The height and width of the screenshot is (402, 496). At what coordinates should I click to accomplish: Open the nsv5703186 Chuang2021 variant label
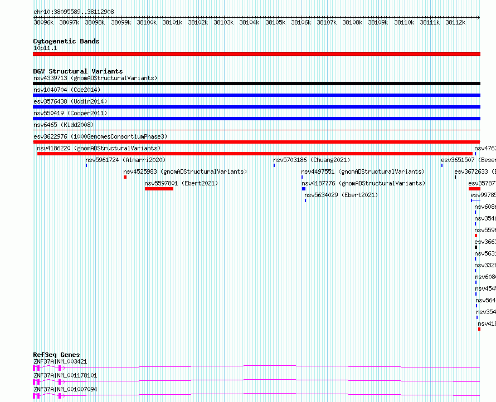pyautogui.click(x=312, y=160)
